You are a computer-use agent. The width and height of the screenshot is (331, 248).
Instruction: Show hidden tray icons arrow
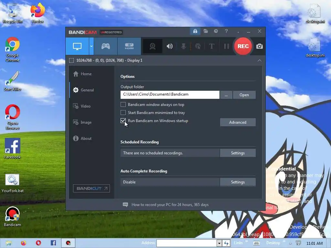[291, 243]
